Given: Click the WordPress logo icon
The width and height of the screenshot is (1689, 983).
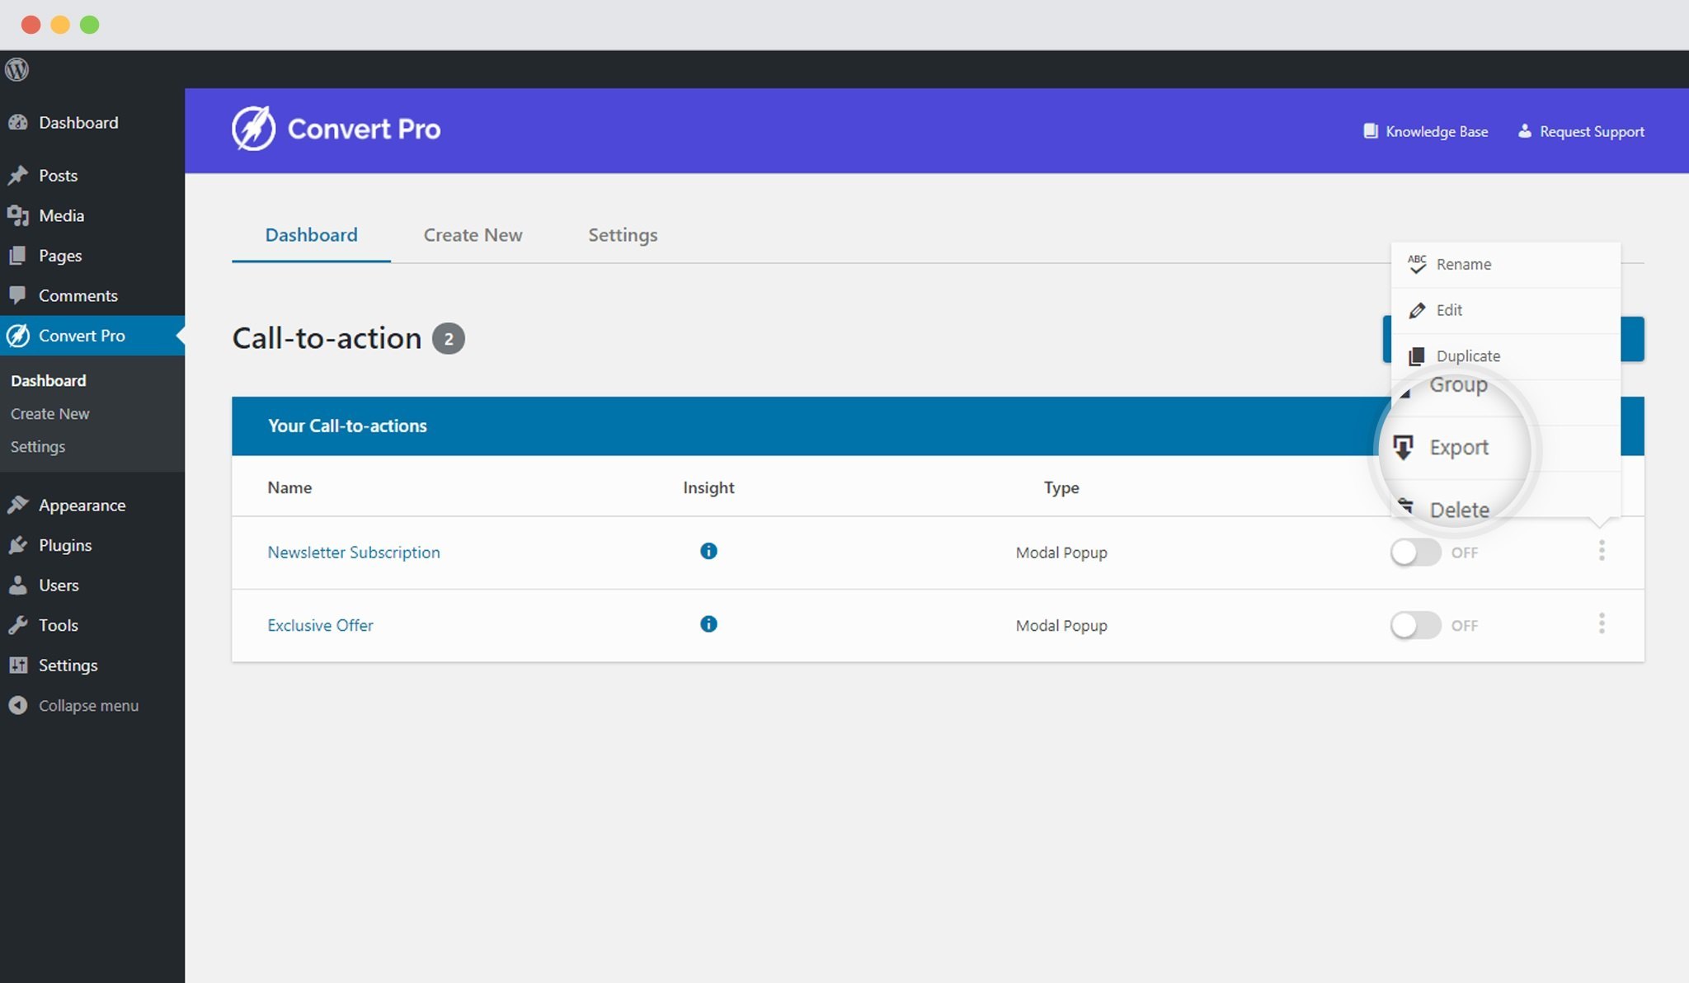Looking at the screenshot, I should click(x=16, y=69).
